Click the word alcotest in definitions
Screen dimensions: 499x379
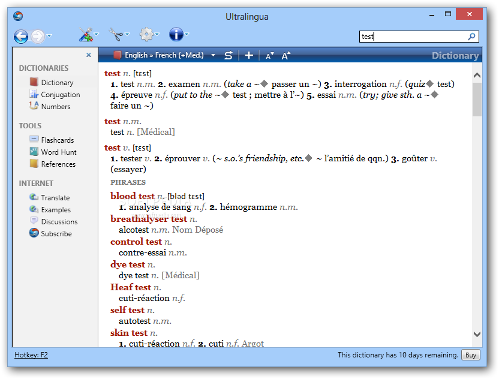[134, 230]
